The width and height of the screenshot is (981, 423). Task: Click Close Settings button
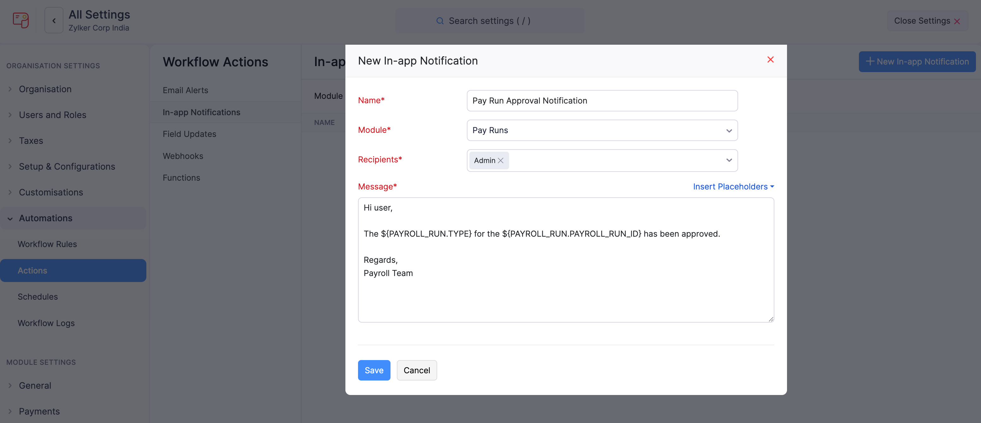[x=927, y=21]
